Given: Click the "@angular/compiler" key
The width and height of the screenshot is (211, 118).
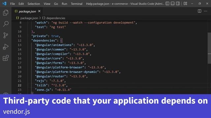Looking at the screenshot, I should 52,54.
